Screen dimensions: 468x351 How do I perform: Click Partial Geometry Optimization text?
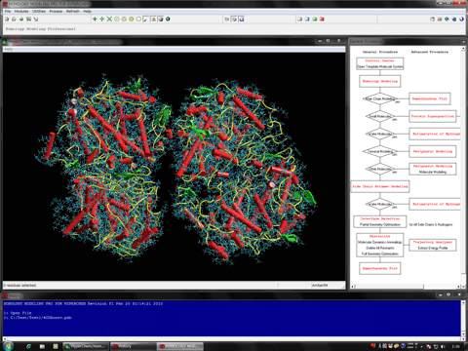point(380,224)
